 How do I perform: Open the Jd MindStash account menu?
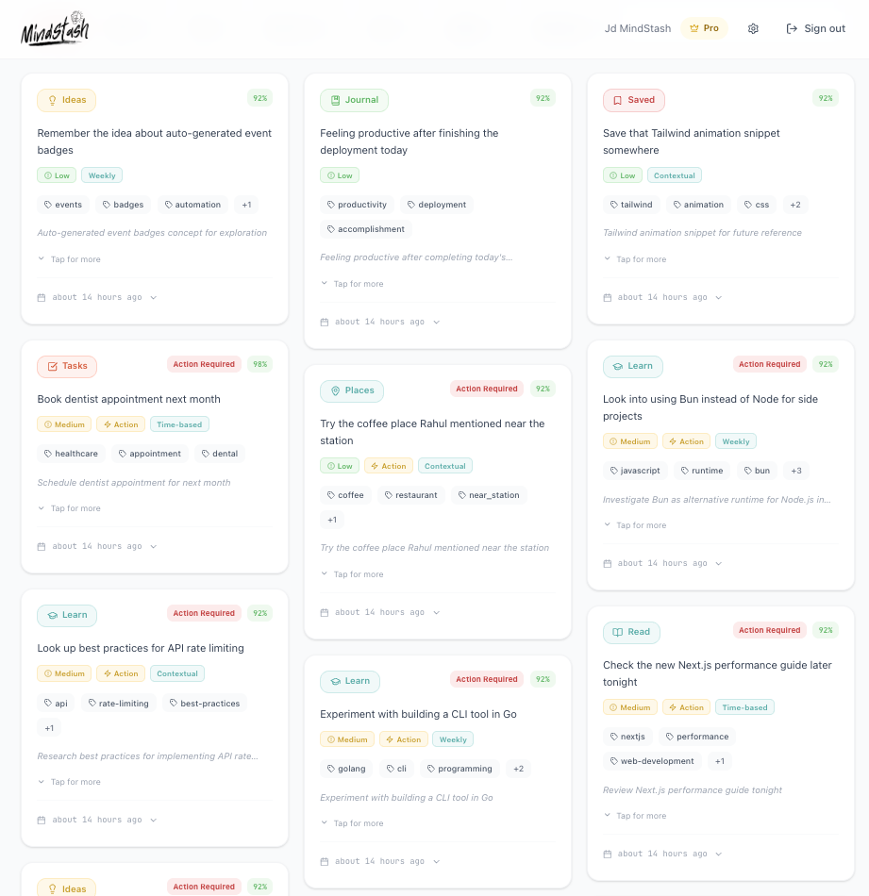click(638, 28)
